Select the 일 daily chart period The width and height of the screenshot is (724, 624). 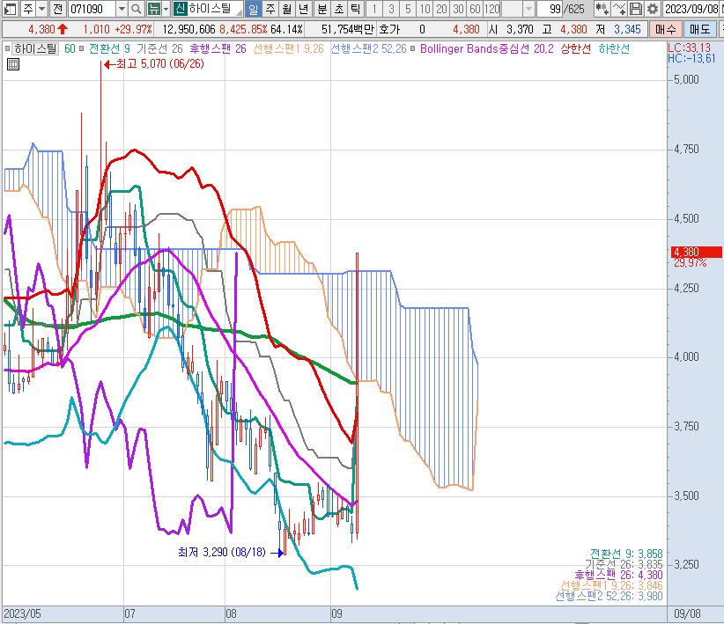pyautogui.click(x=253, y=8)
